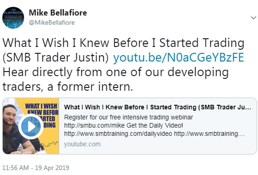258x175 pixels.
Task: Expand the tweet options chevron
Action: tap(253, 18)
